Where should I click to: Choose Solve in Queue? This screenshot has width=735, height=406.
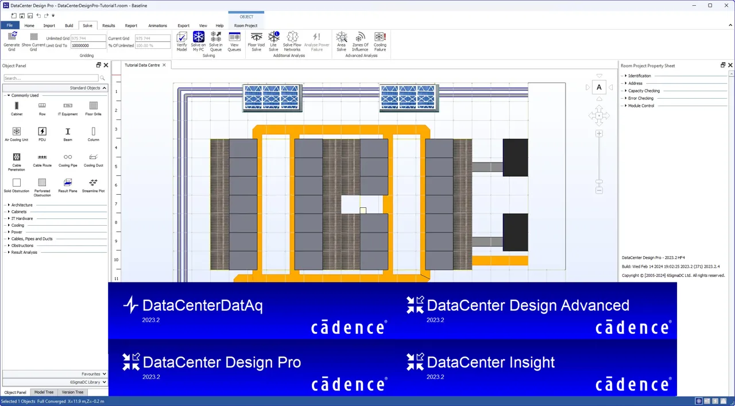tap(216, 42)
